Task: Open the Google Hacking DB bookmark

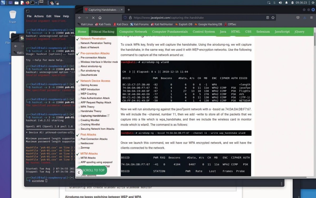Action: tap(208, 24)
